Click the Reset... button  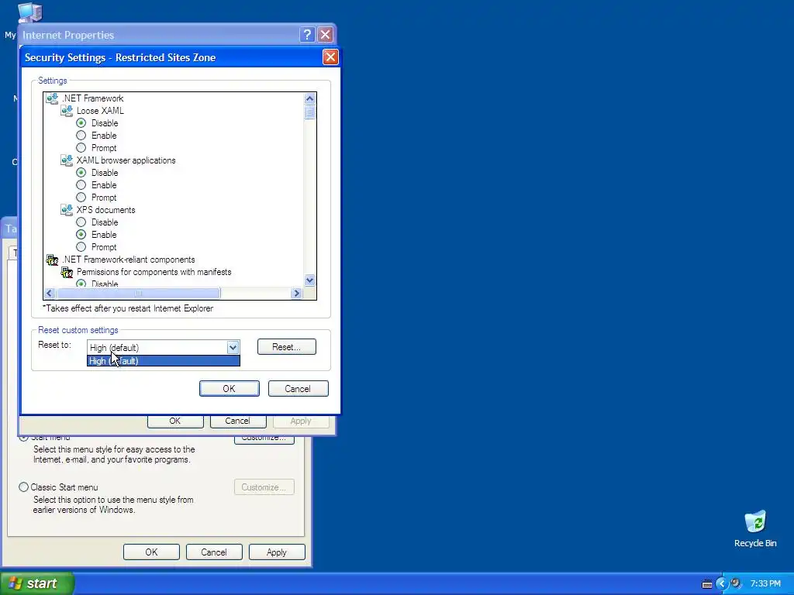click(287, 347)
